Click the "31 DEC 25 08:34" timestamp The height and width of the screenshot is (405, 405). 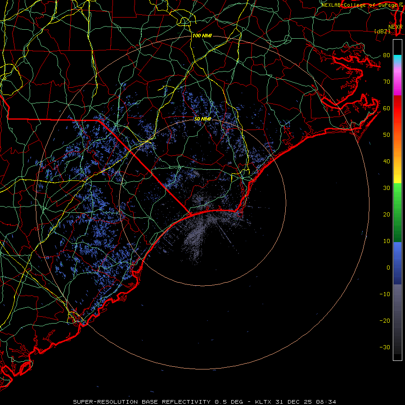click(306, 402)
